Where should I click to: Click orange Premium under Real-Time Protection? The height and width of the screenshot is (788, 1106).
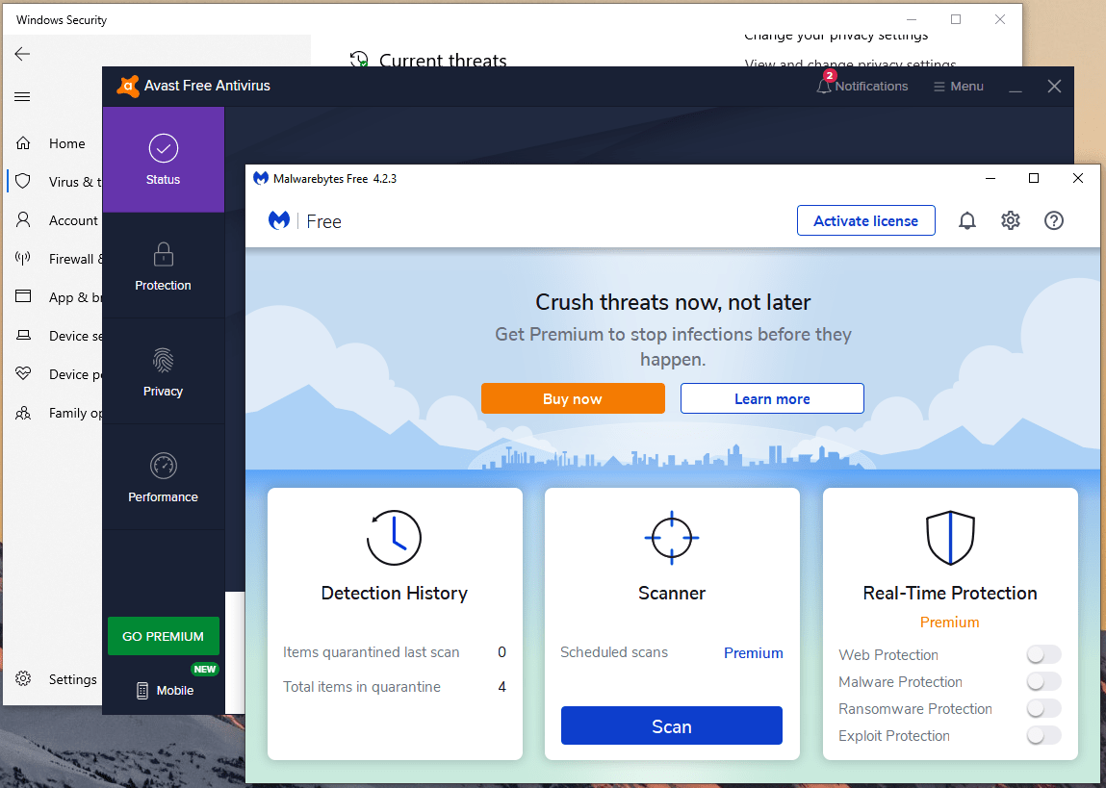tap(949, 622)
